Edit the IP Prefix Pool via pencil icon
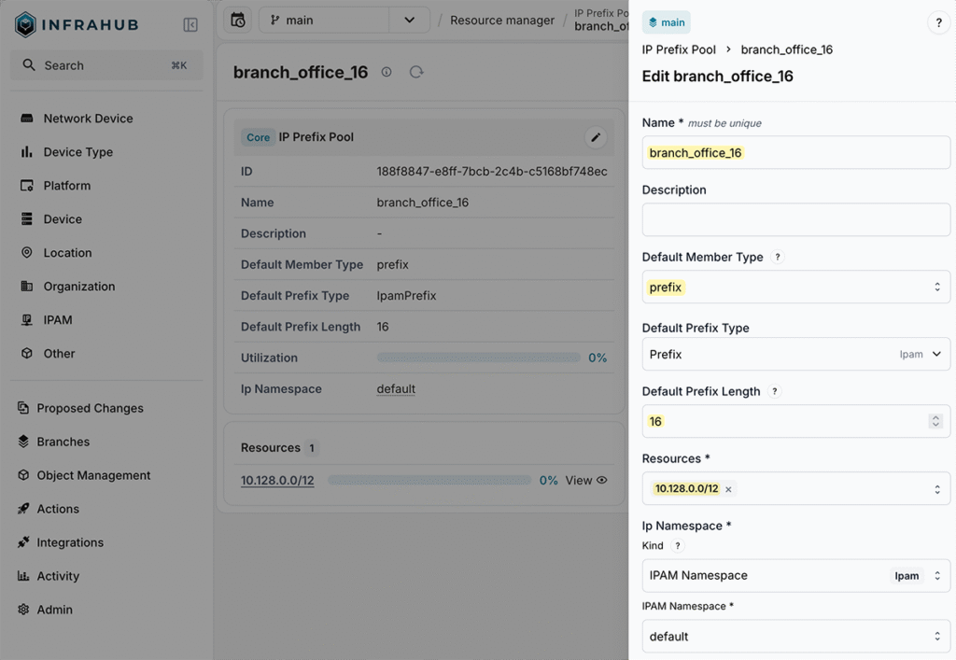956x660 pixels. (596, 137)
